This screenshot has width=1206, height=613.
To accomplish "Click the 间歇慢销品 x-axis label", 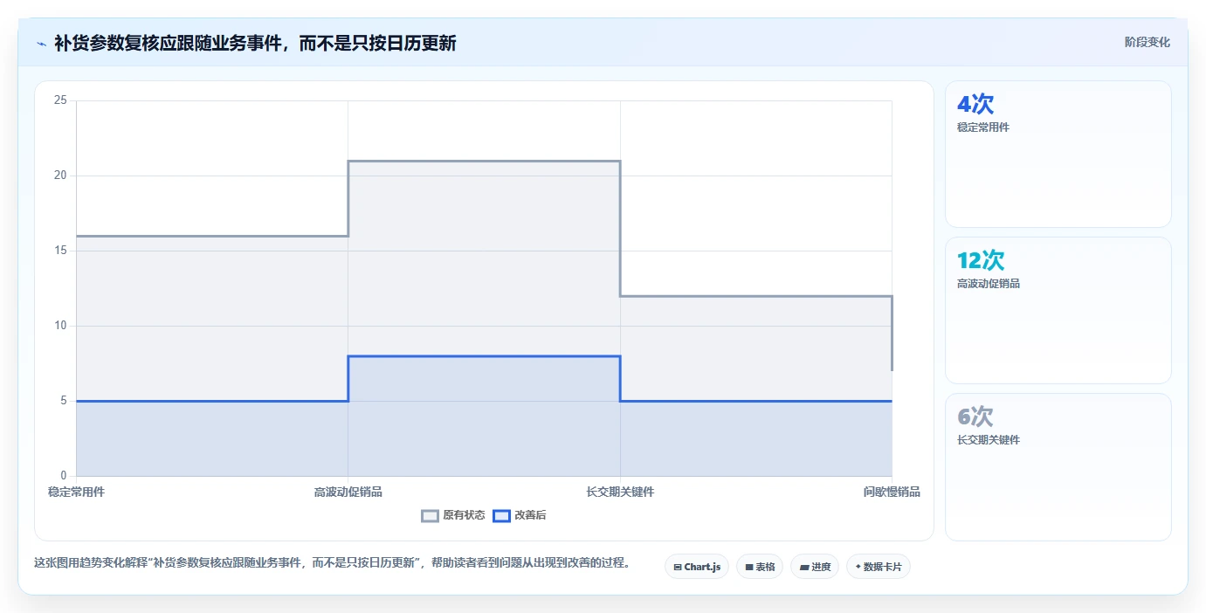I will tap(892, 492).
